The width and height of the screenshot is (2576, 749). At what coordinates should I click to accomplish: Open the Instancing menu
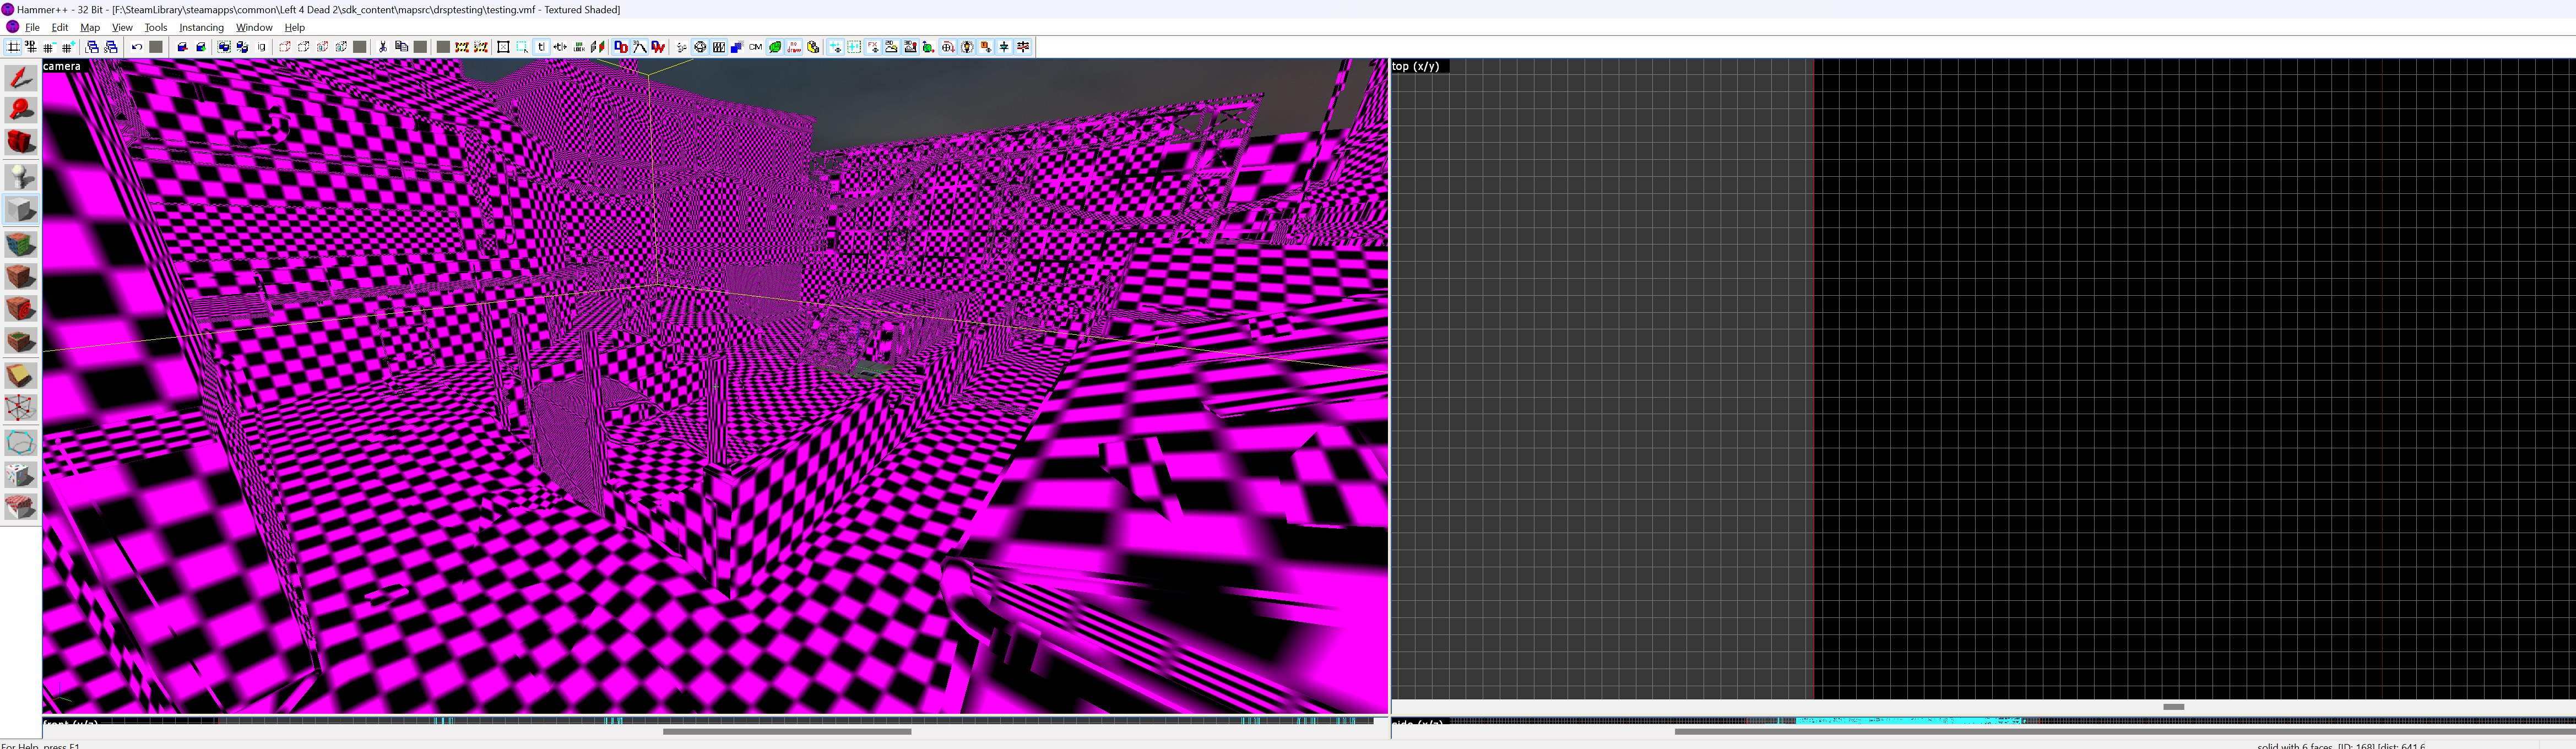coord(201,27)
